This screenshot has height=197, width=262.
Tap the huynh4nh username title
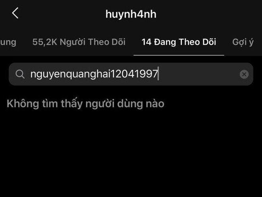[x=131, y=14]
